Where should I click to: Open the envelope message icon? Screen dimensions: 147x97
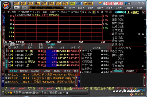click(x=3, y=92)
